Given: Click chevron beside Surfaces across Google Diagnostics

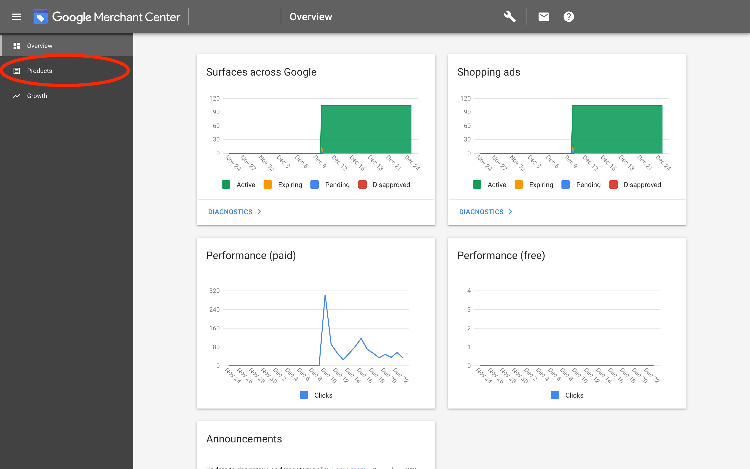Looking at the screenshot, I should pos(259,212).
